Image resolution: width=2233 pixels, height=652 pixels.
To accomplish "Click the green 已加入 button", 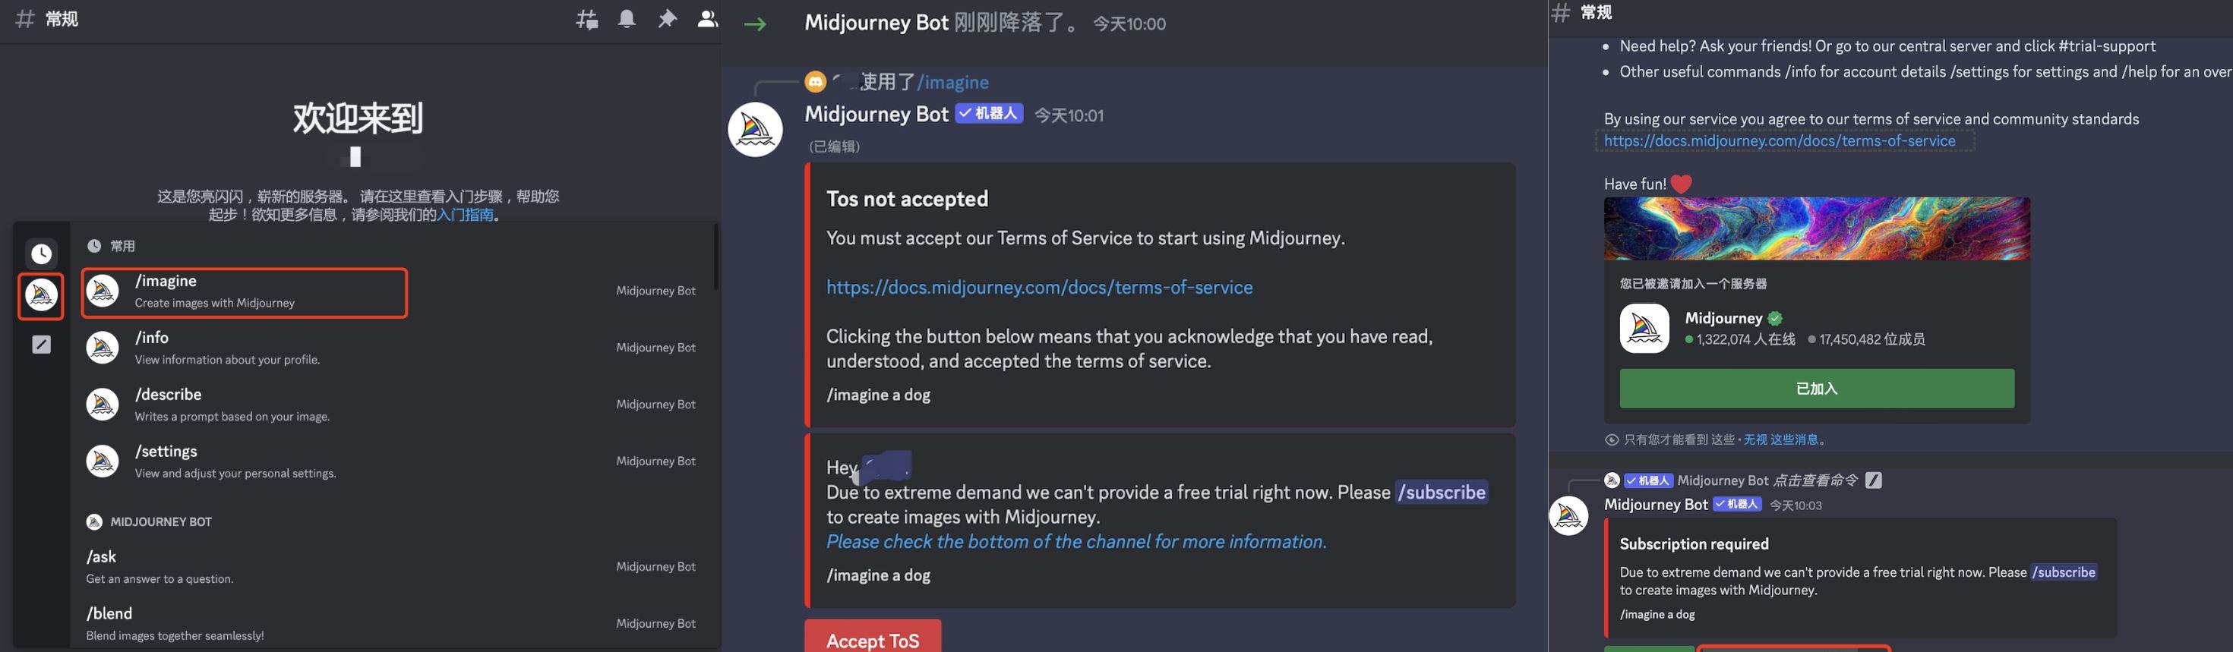I will (1817, 389).
